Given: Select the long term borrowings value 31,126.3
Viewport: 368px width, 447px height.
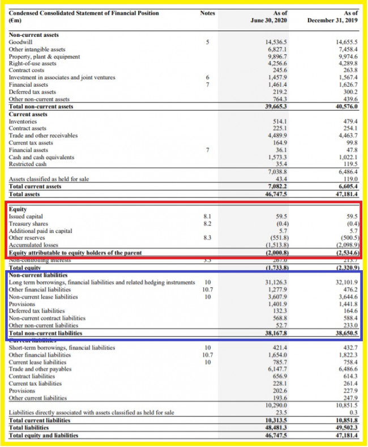Looking at the screenshot, I should [x=276, y=282].
